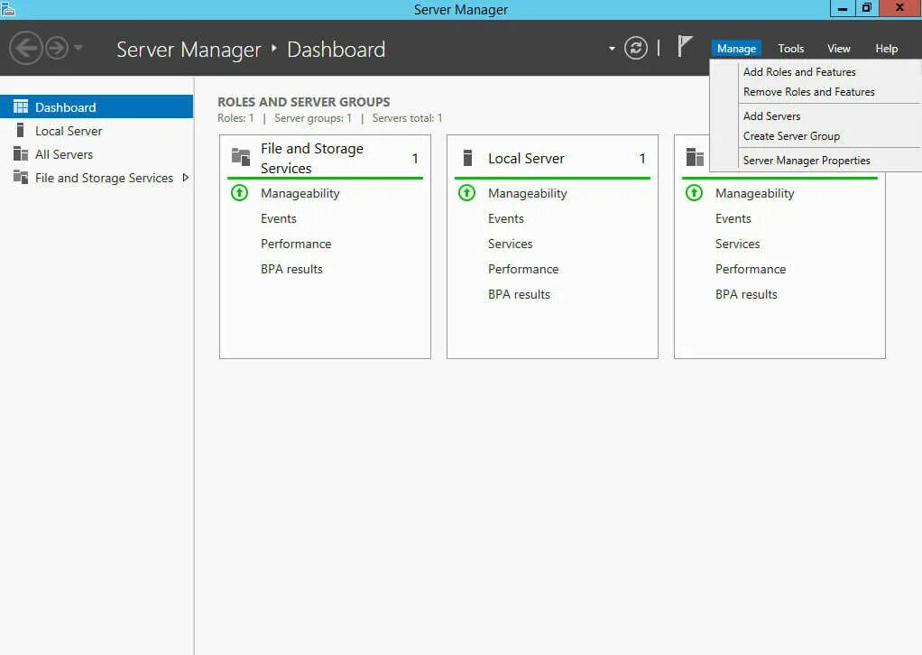Image resolution: width=922 pixels, height=655 pixels.
Task: Click File and Storage Services tile title
Action: pyautogui.click(x=311, y=158)
